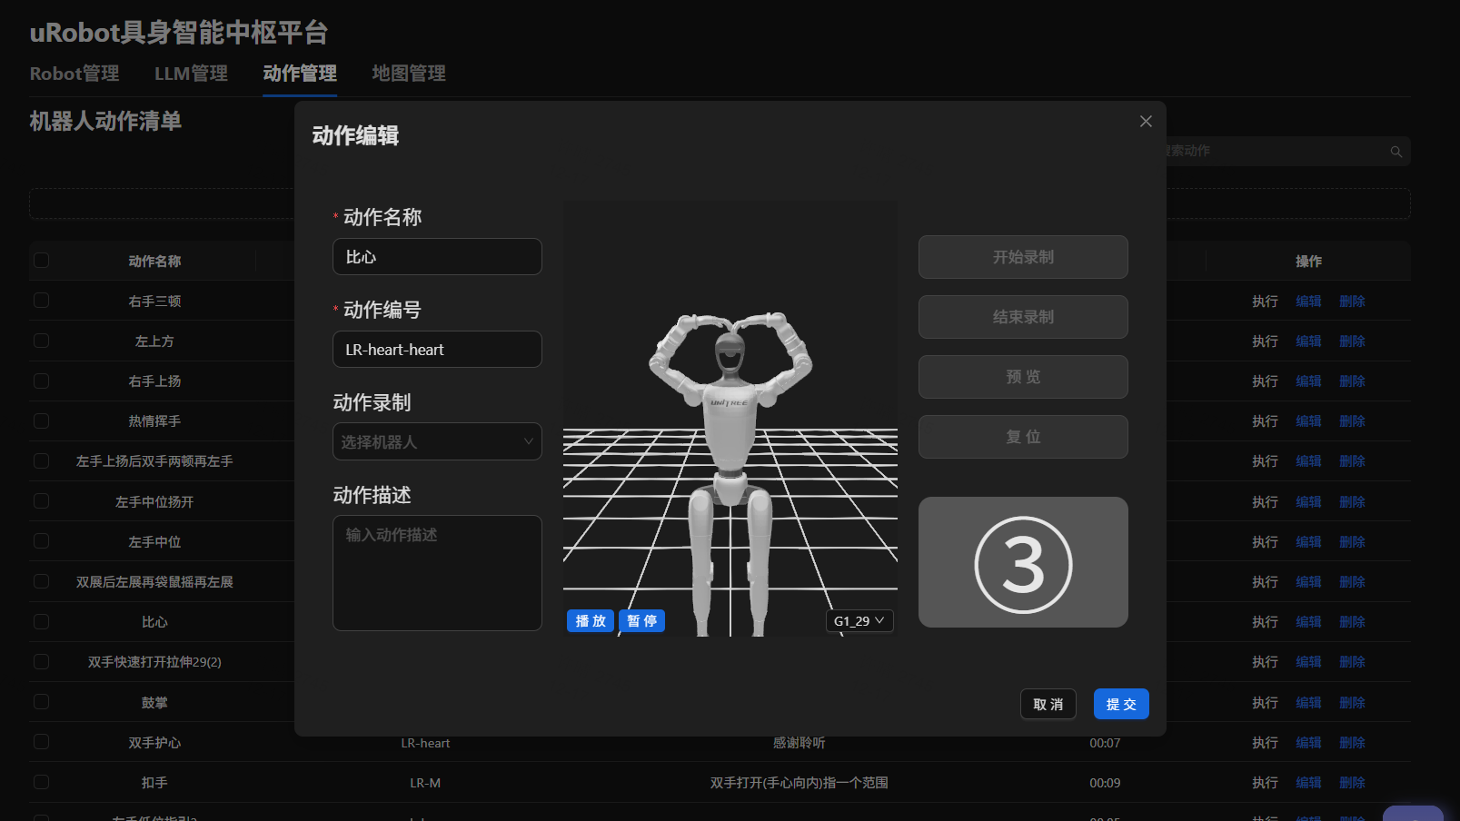
Task: Expand the 选择机器人 dropdown
Action: (437, 442)
